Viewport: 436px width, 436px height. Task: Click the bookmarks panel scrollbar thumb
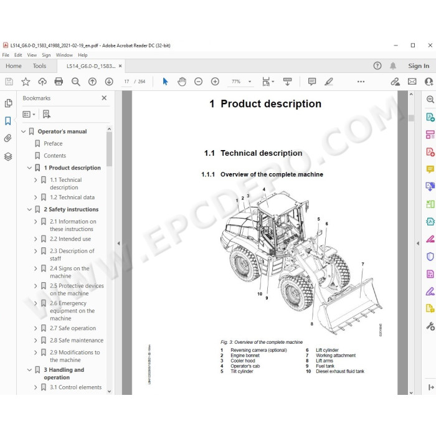(x=109, y=149)
